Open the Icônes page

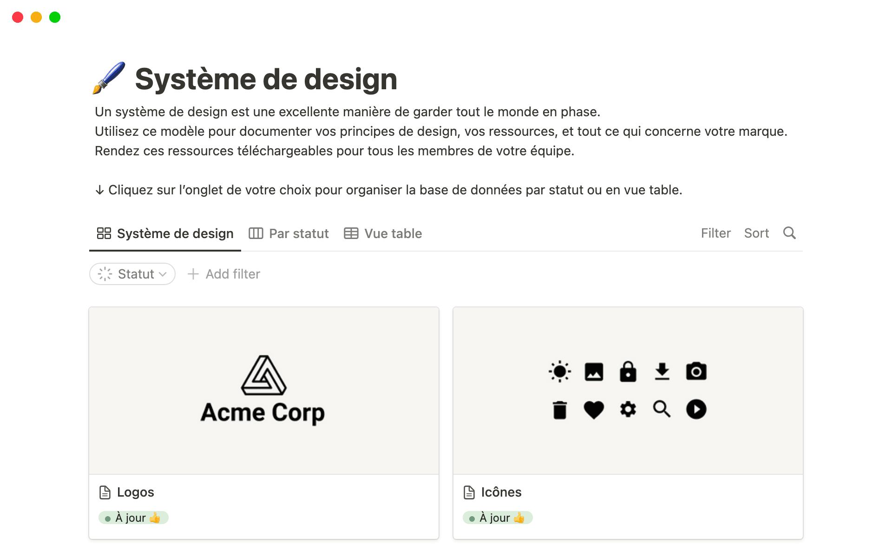501,492
